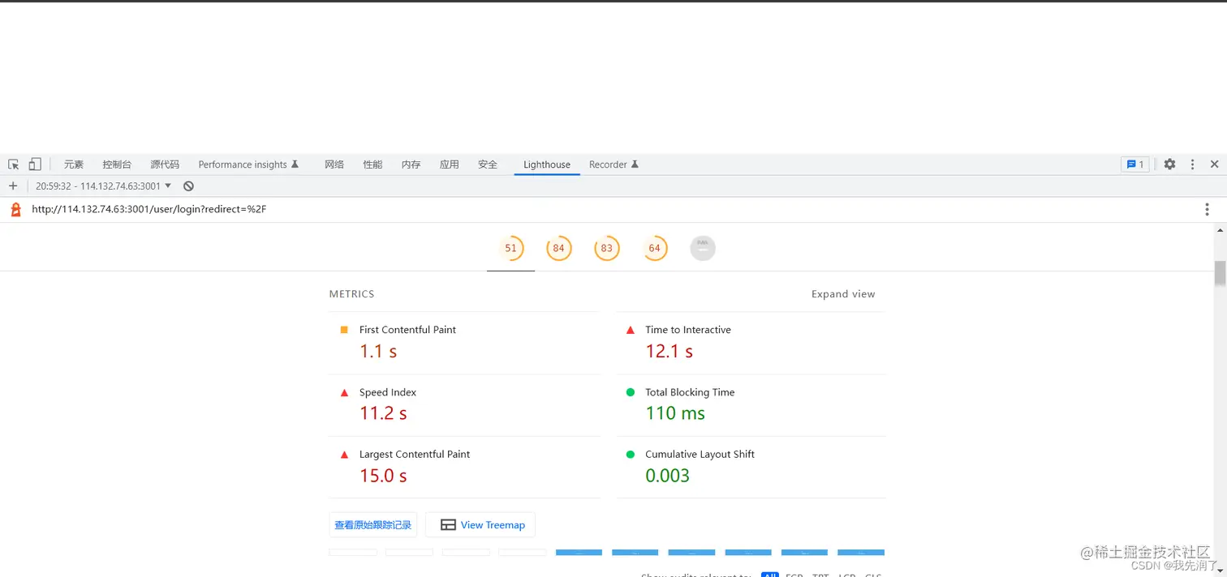
Task: Open the issues counter badge showing 1
Action: coord(1135,165)
